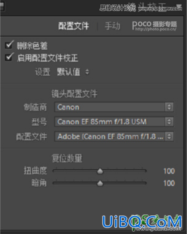The height and width of the screenshot is (234, 187).
Task: Click the 扭曲度 slider handle
Action: click(100, 171)
